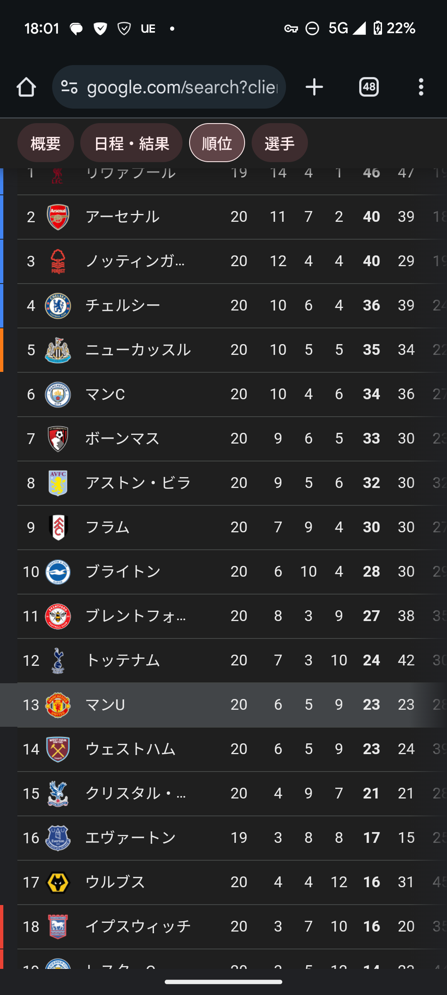Tap the Tottenham club crest
This screenshot has height=995, width=447.
[x=58, y=660]
